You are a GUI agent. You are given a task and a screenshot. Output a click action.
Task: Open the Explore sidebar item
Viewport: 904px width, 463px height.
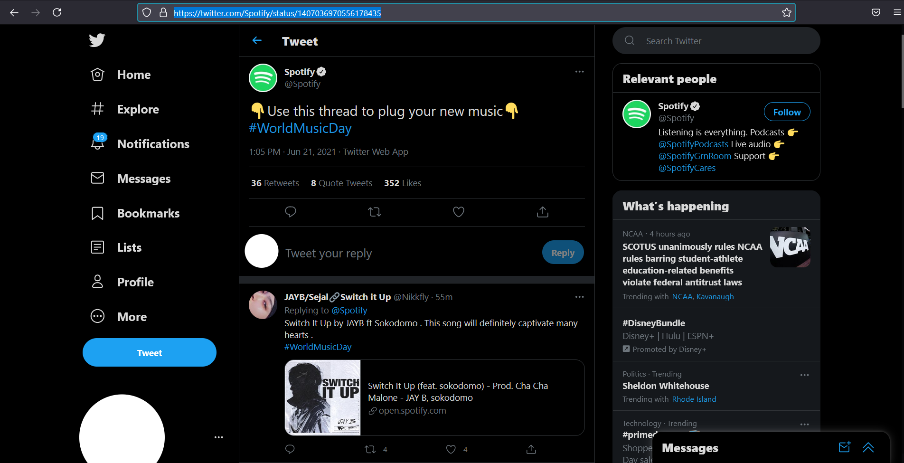[x=125, y=109]
